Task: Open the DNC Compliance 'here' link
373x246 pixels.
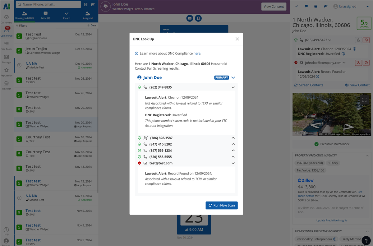Action: coord(197,53)
